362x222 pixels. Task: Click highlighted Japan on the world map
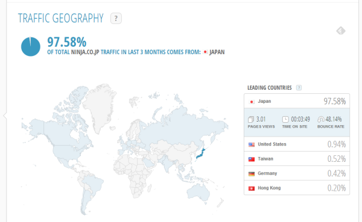200,154
